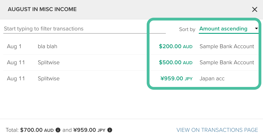Click the ¥959.00 JPY total in footer
Image resolution: width=263 pixels, height=139 pixels.
click(x=89, y=130)
